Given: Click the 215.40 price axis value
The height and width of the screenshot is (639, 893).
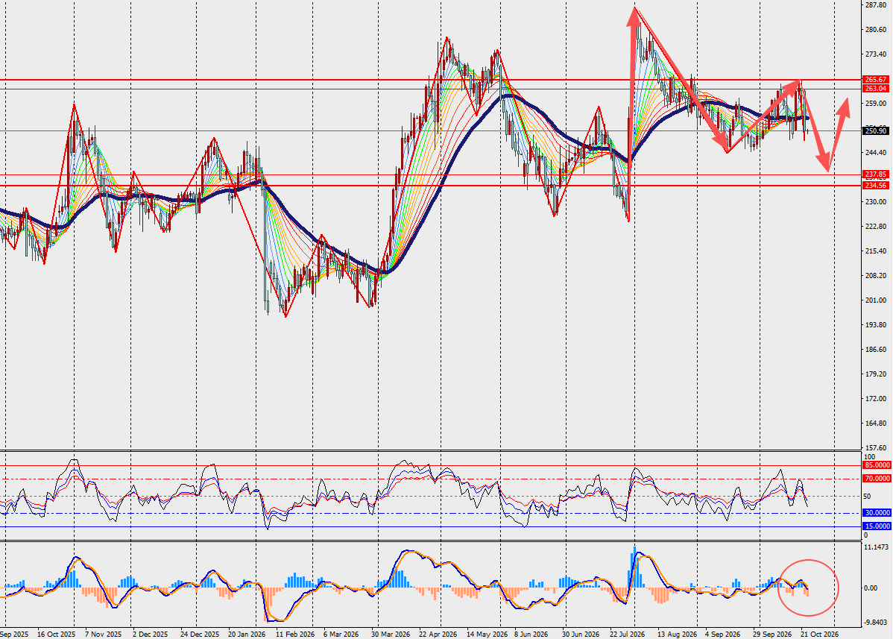Looking at the screenshot, I should 875,251.
